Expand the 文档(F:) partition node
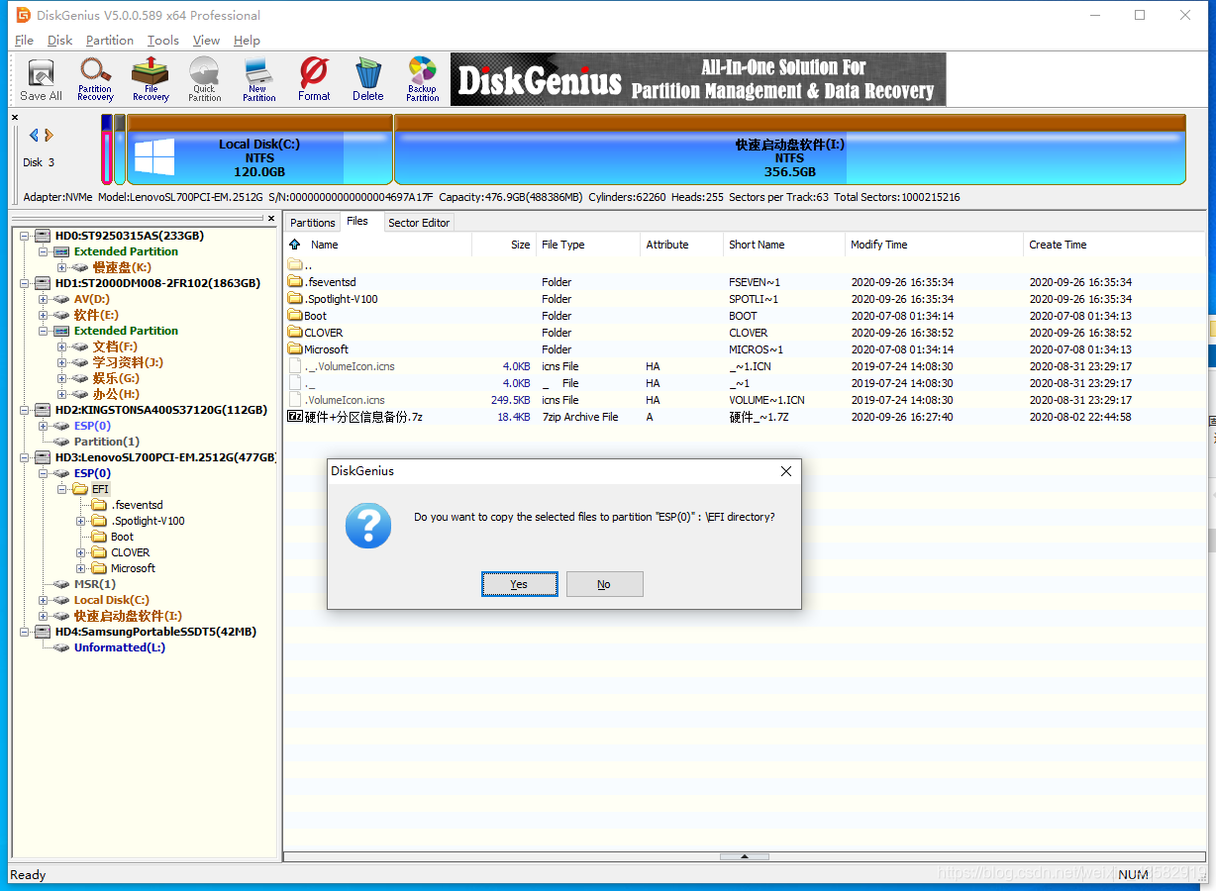 (x=61, y=346)
